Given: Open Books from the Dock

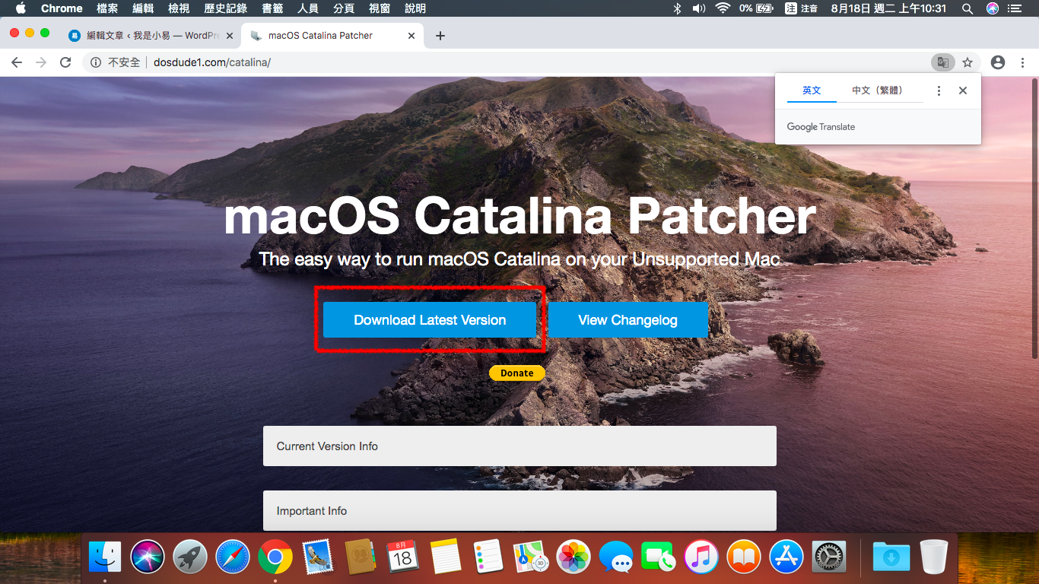Looking at the screenshot, I should pos(744,557).
